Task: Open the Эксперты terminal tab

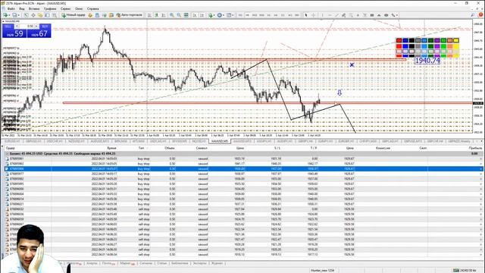Action: [x=199, y=263]
